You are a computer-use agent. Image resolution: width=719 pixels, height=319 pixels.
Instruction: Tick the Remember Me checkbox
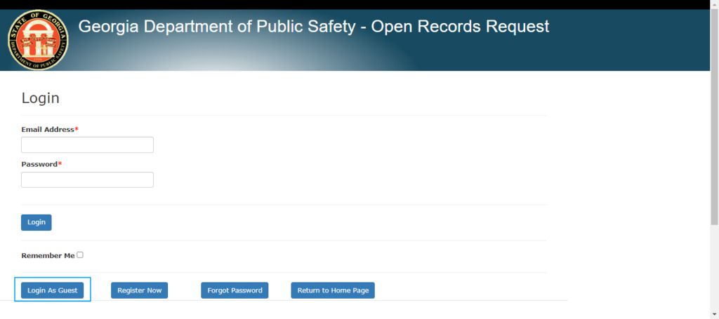tap(80, 255)
